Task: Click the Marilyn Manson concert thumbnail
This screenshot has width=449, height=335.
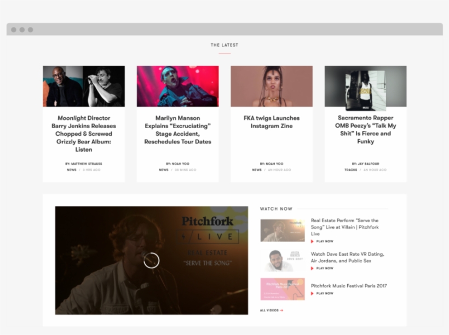Action: pos(177,86)
